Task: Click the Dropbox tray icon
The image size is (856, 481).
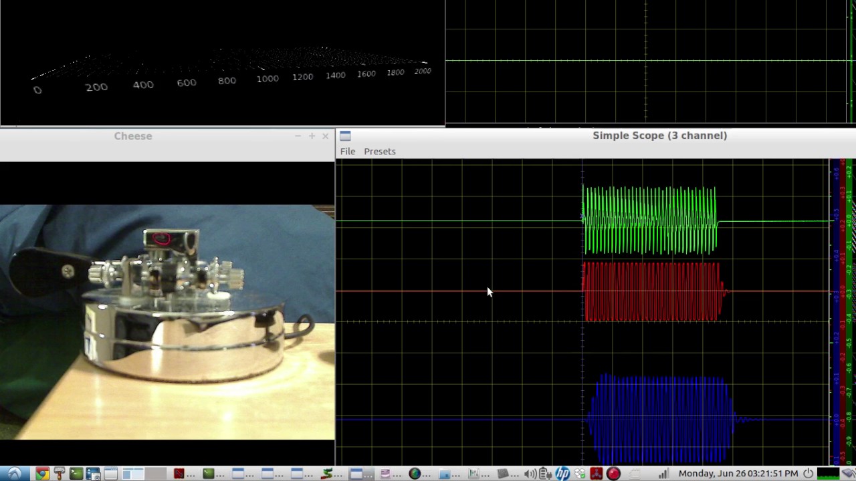Action: pos(580,474)
